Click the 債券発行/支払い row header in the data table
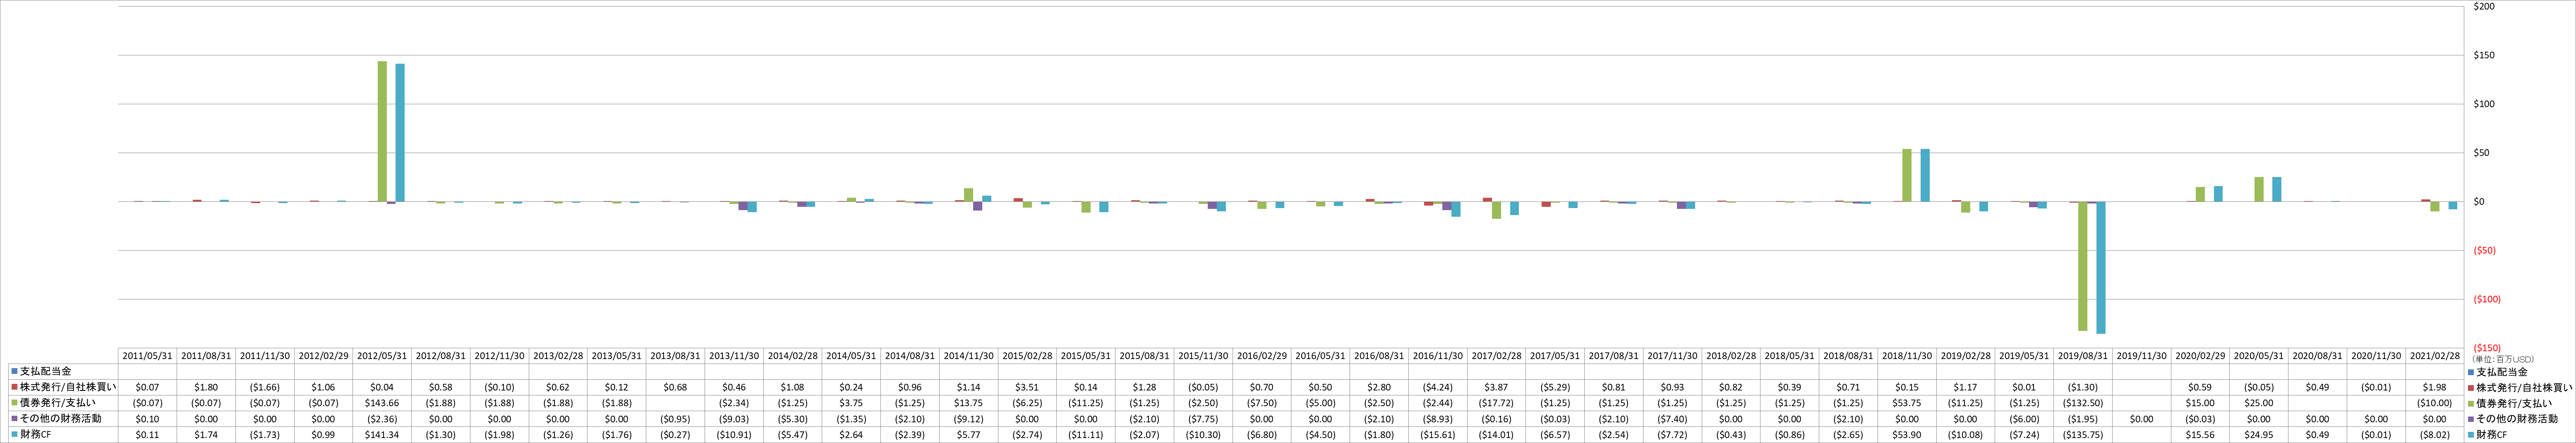The width and height of the screenshot is (2576, 443). pos(63,403)
